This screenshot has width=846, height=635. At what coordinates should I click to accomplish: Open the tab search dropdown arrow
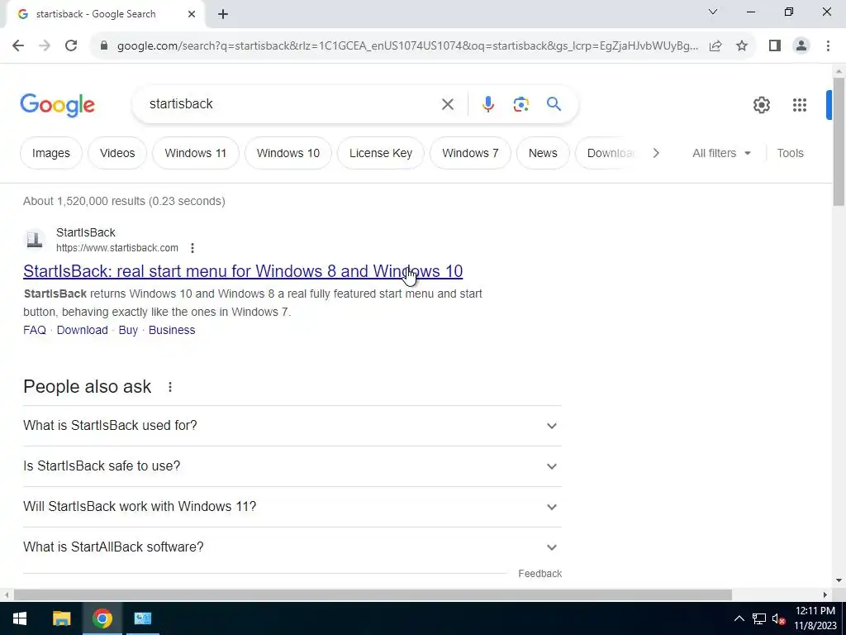coord(713,12)
